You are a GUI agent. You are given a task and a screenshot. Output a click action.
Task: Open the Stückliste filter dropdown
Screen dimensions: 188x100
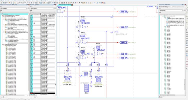coord(53,8)
